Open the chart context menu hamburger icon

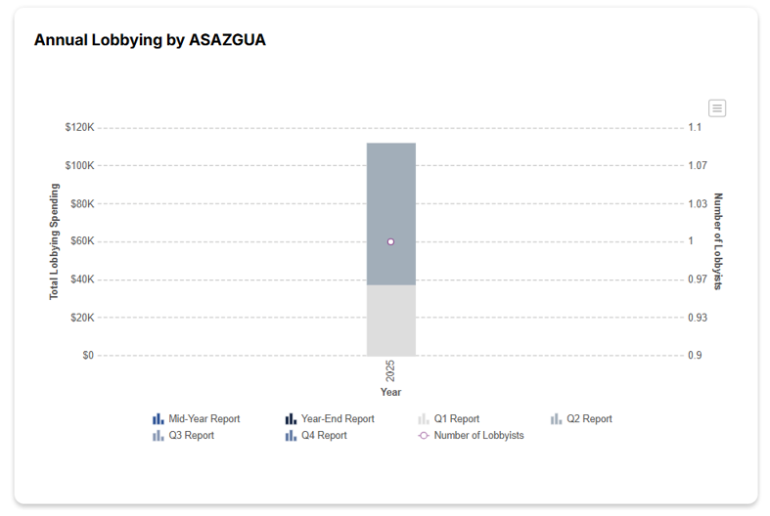click(x=717, y=108)
